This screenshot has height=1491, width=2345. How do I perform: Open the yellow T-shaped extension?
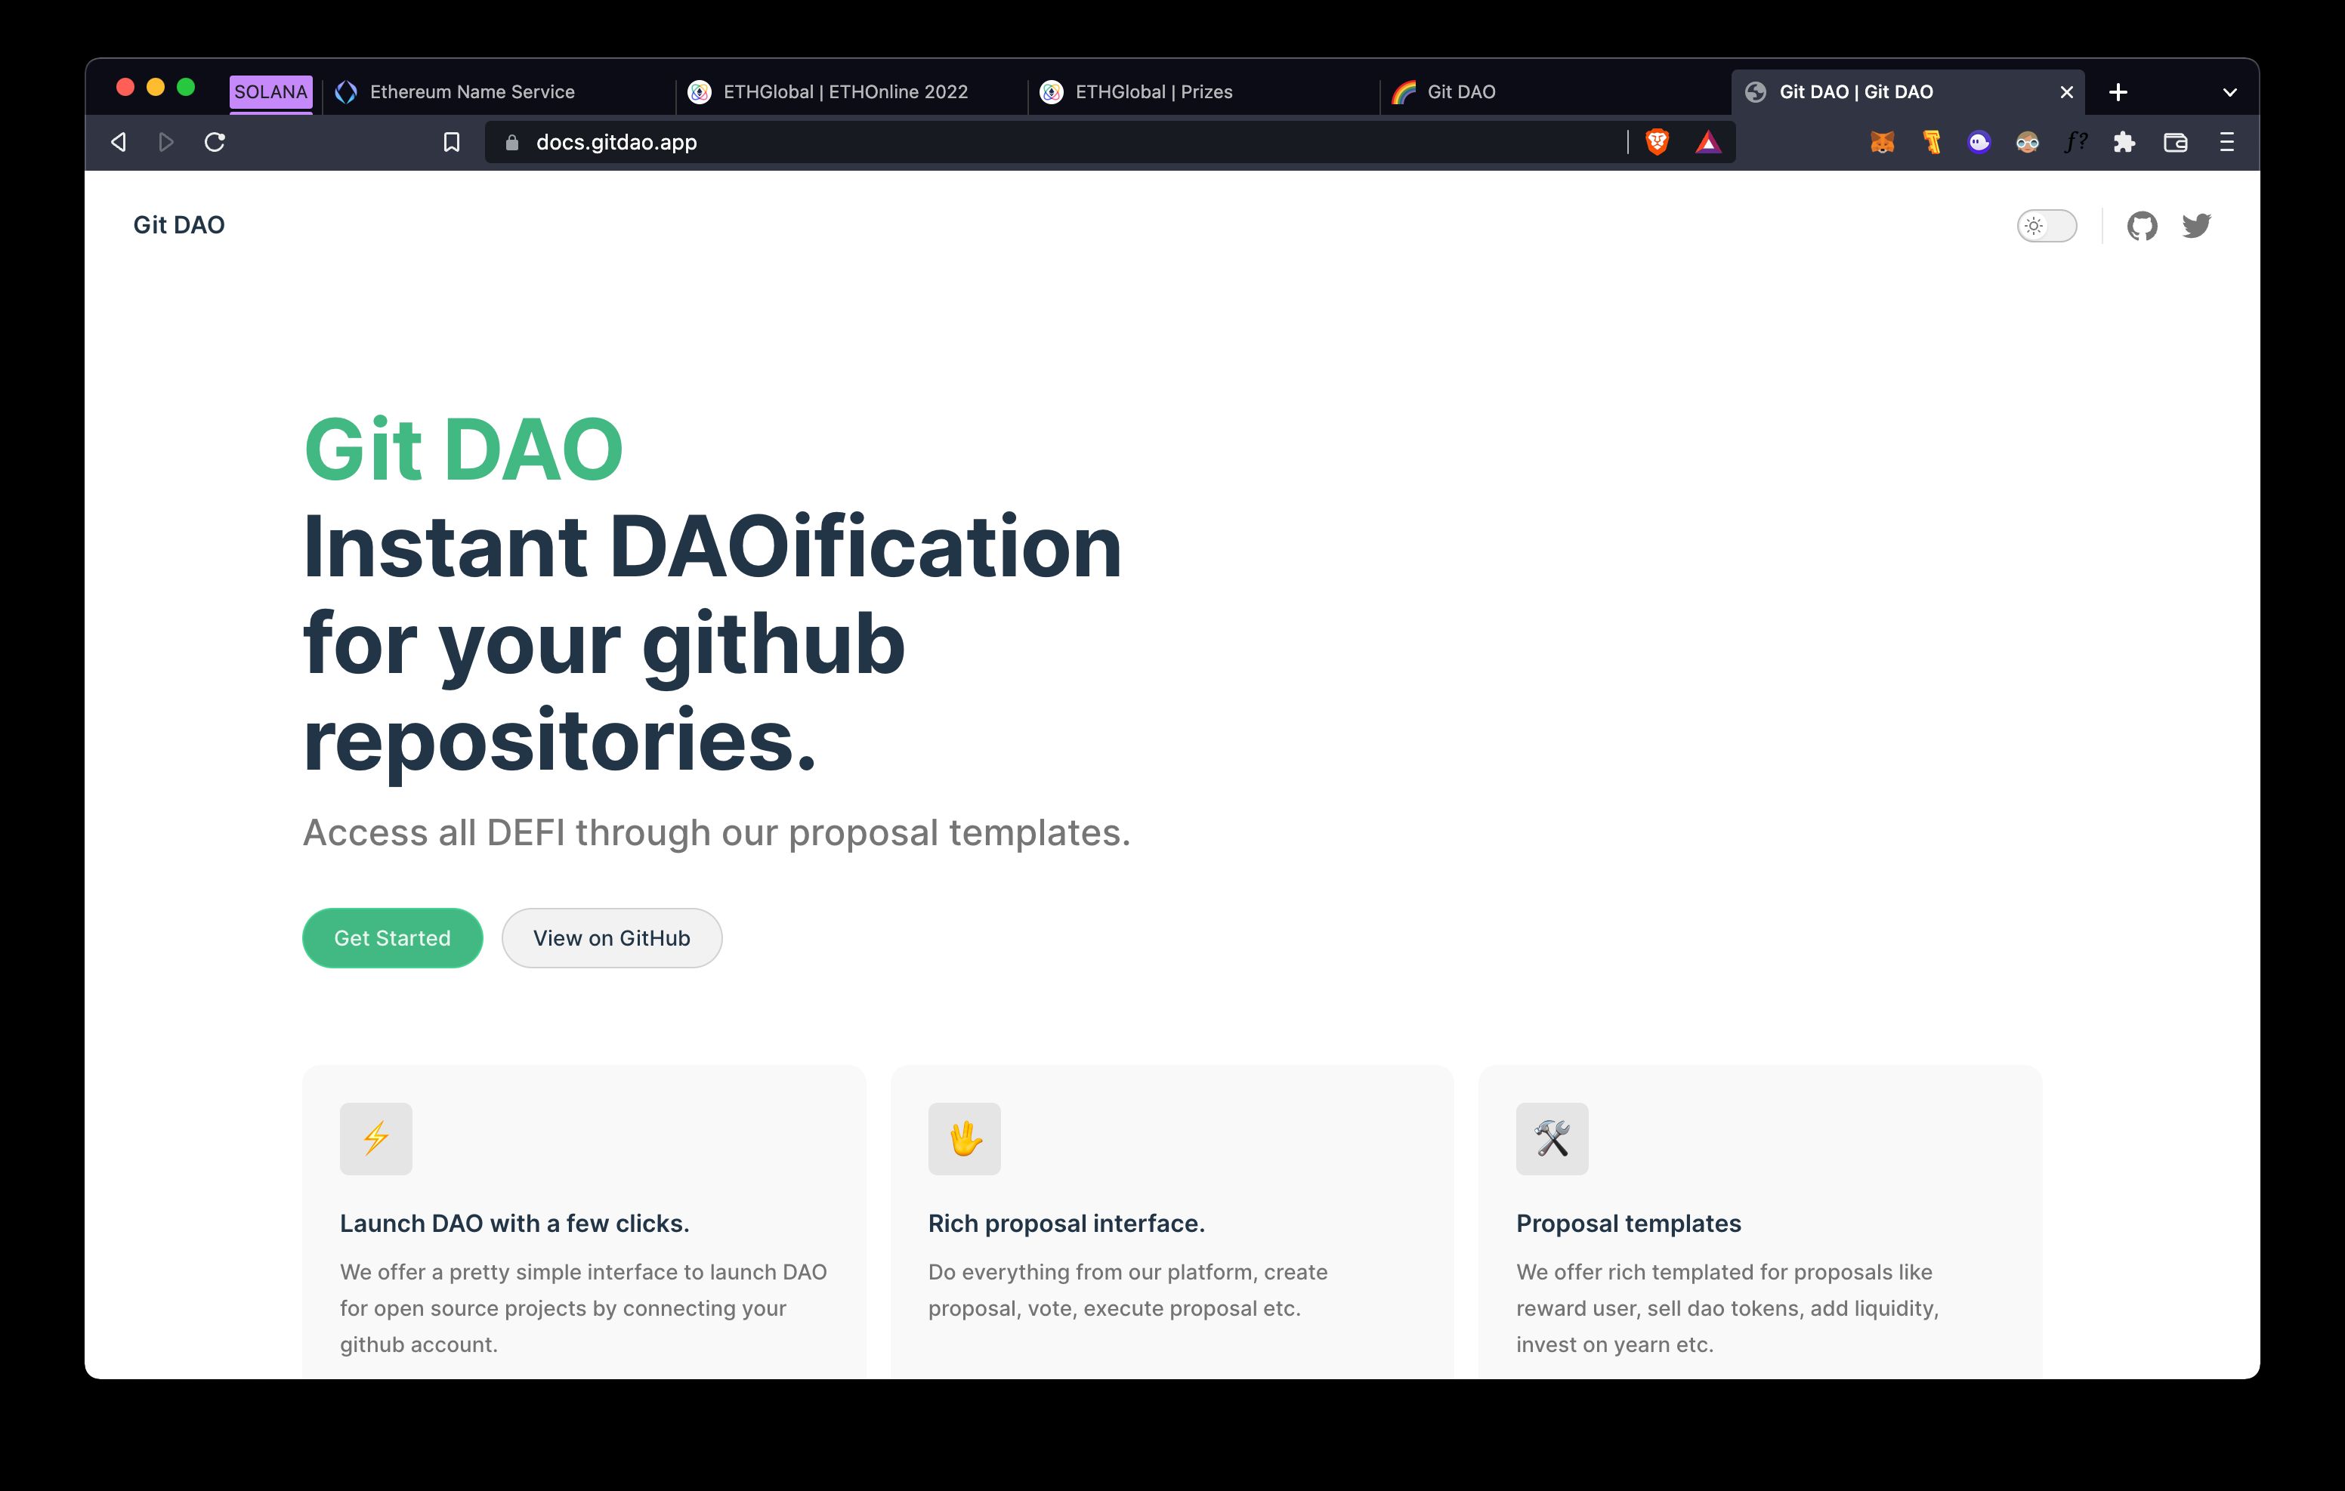tap(1931, 142)
